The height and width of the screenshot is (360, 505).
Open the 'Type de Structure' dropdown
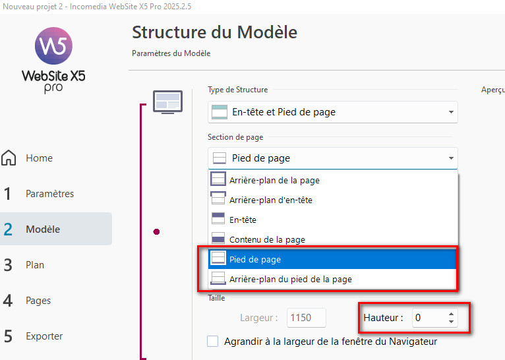coord(333,112)
